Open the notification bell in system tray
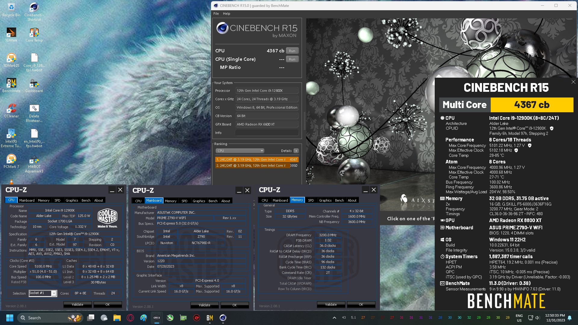 pyautogui.click(x=570, y=318)
